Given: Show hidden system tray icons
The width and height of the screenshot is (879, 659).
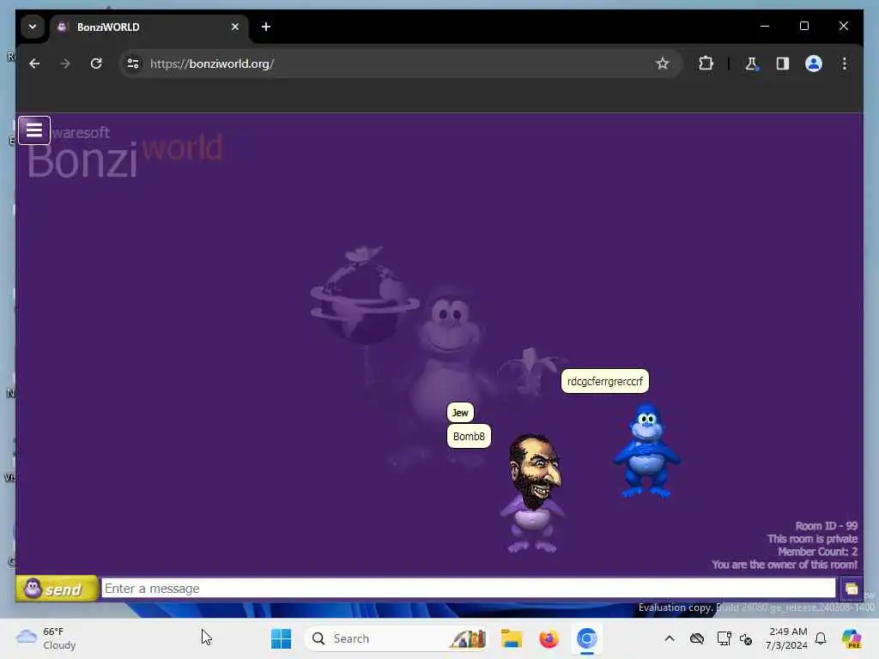Looking at the screenshot, I should (670, 638).
